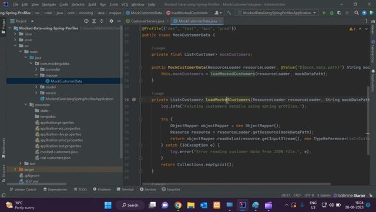Go to next highlighted error arrow

coord(366,29)
